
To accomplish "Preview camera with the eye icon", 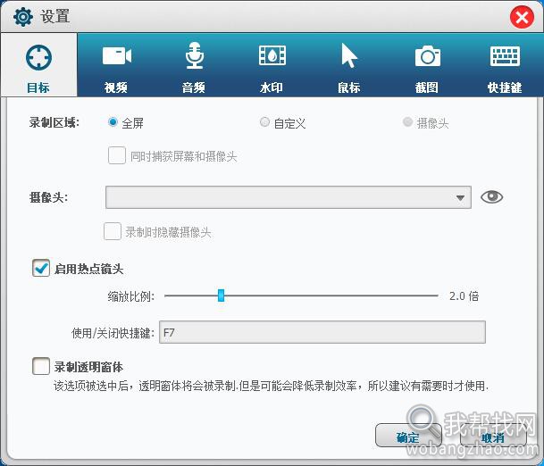I will pos(491,197).
